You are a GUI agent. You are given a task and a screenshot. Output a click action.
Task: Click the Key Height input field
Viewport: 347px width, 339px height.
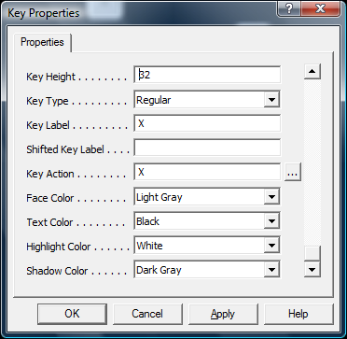pyautogui.click(x=207, y=75)
